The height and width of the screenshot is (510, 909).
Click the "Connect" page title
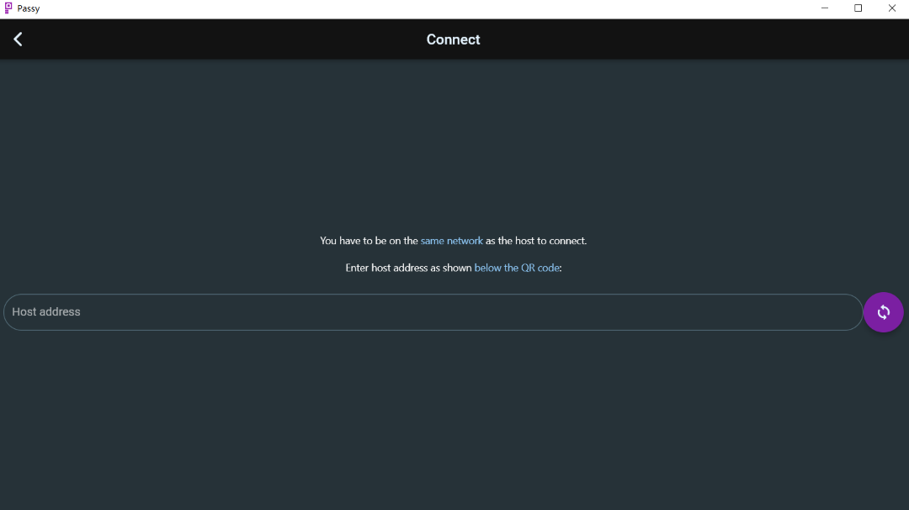coord(453,40)
